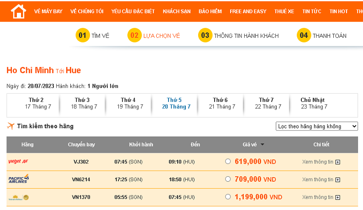Click arrival time 18:50 (HUI)
This screenshot has height=210, width=363.
click(x=182, y=179)
